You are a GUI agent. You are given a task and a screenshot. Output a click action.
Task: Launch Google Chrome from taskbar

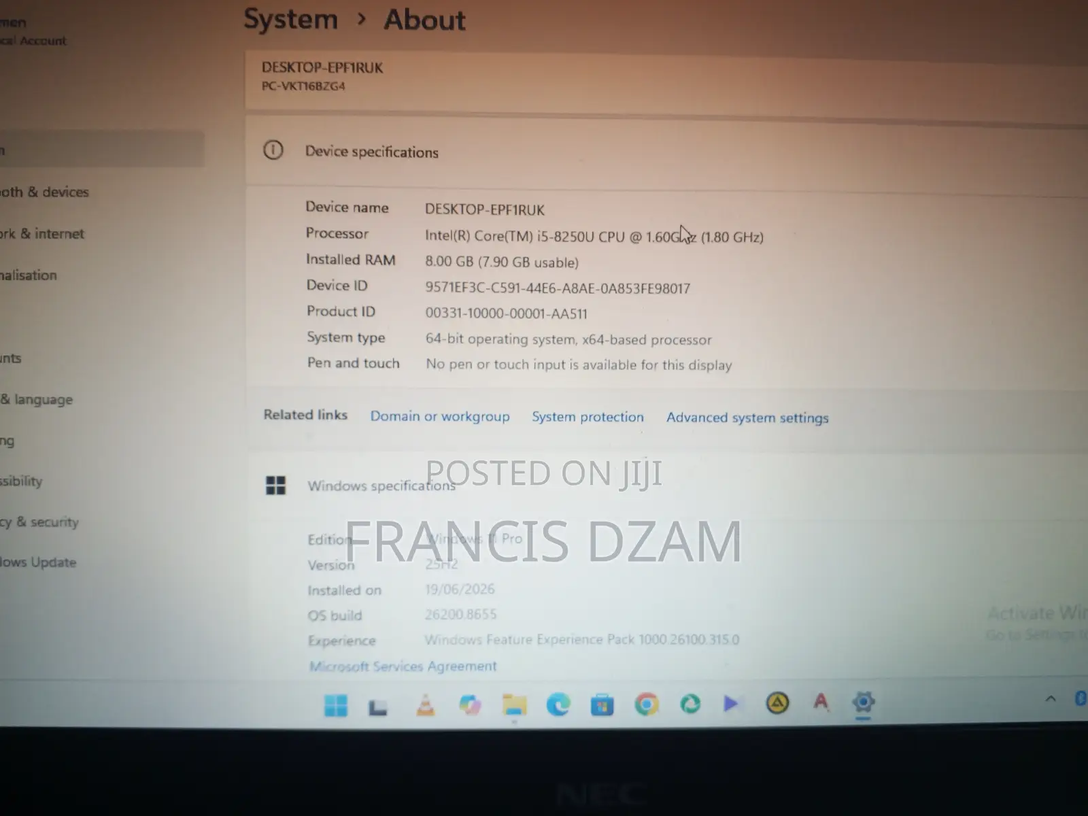click(x=646, y=704)
